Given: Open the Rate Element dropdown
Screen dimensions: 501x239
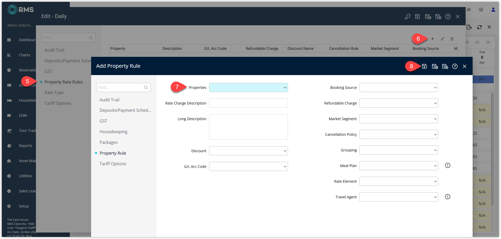Looking at the screenshot, I should [399, 181].
